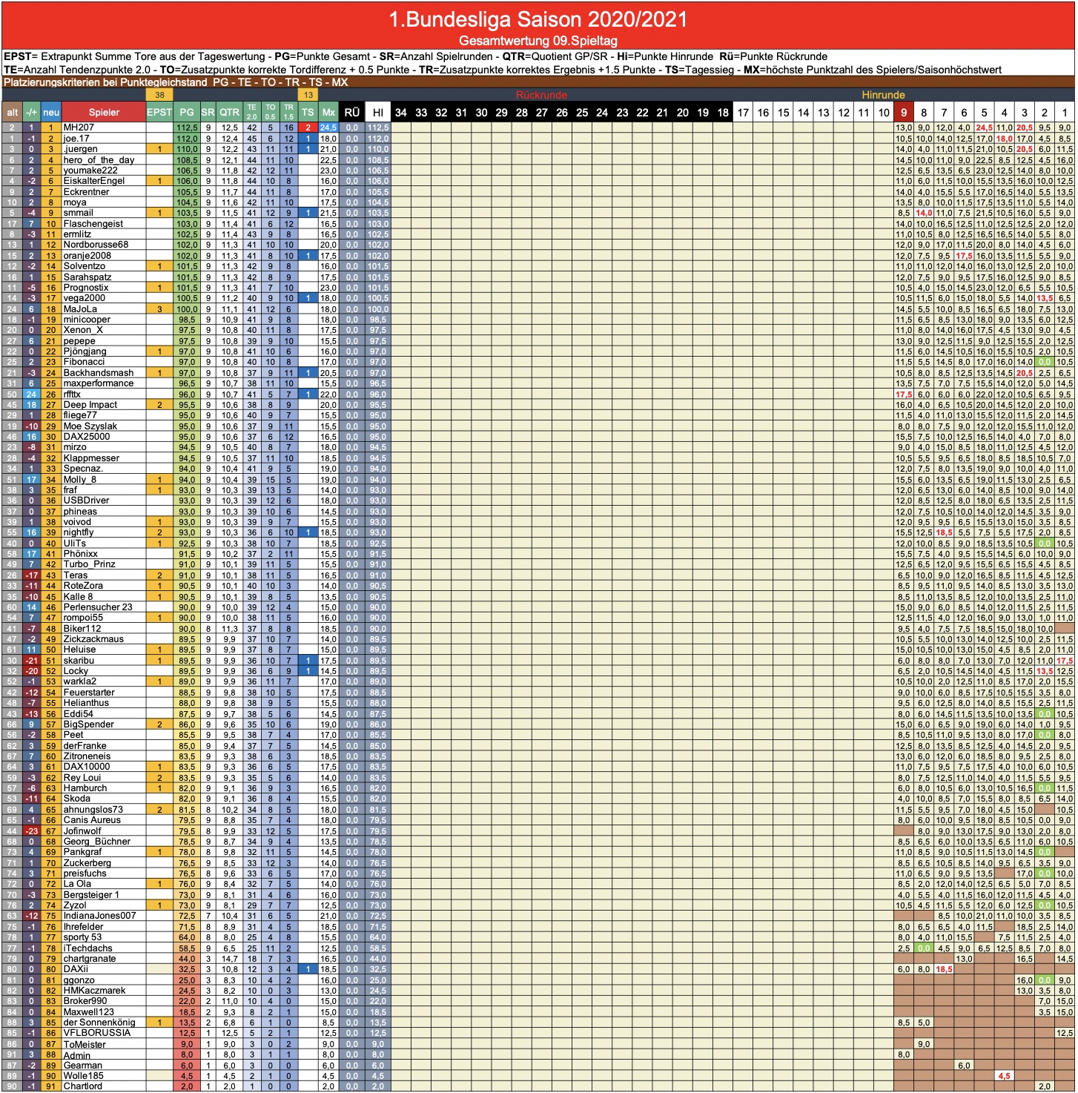Select player name 'Flaschengeist'
1078x1093 pixels.
93,223
